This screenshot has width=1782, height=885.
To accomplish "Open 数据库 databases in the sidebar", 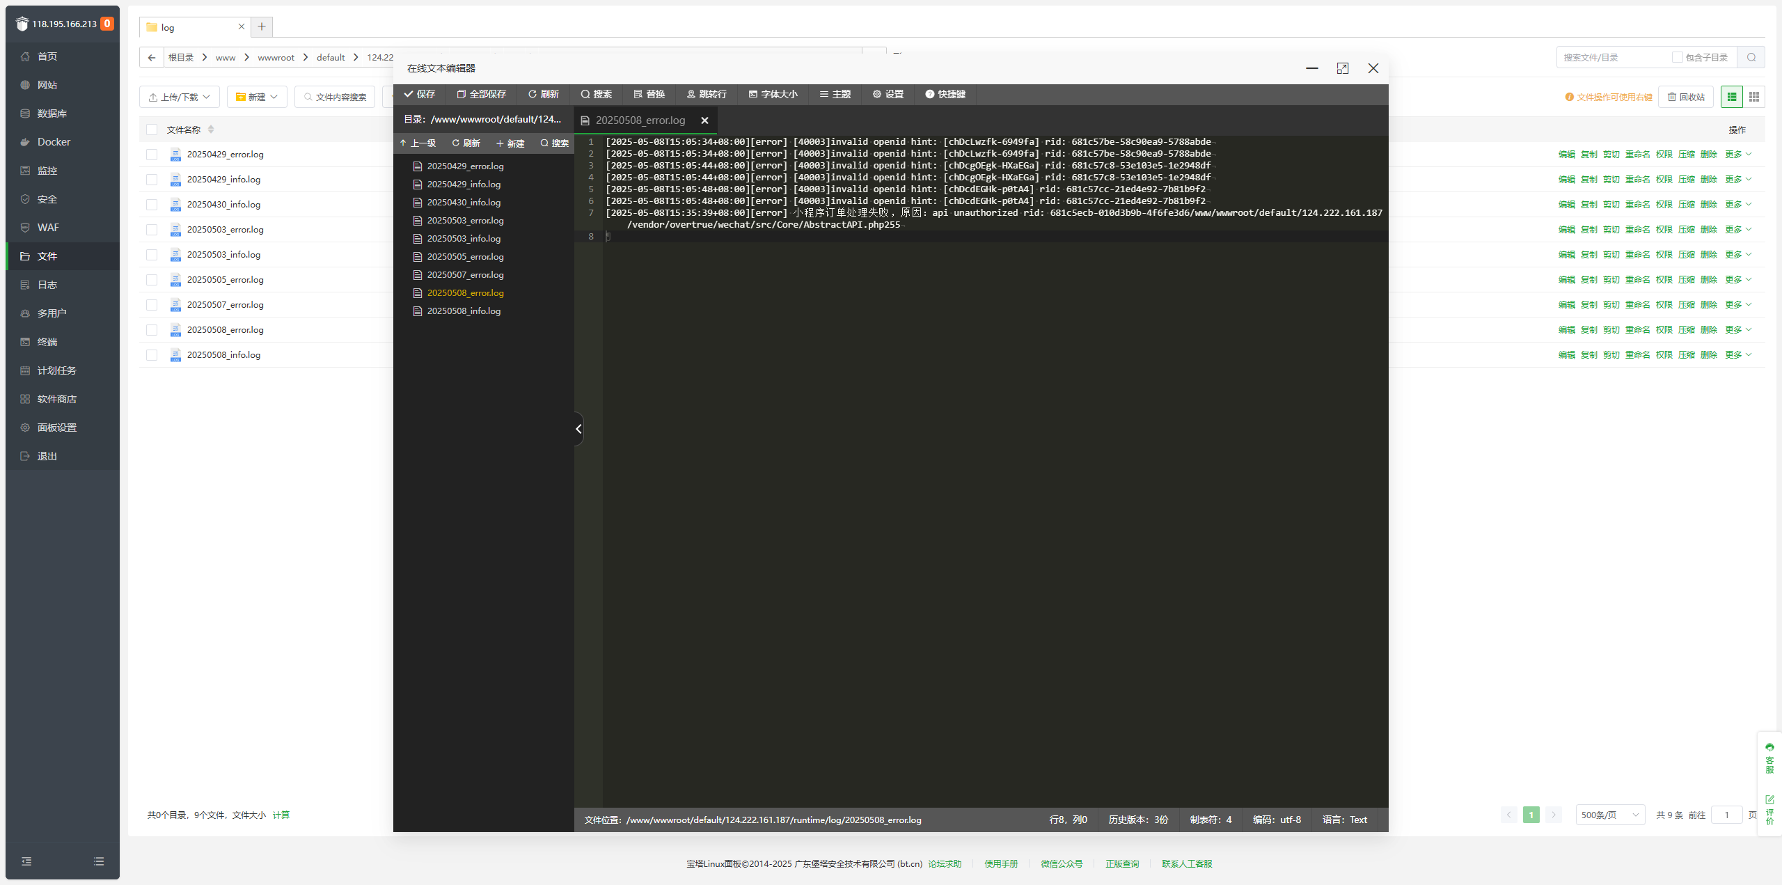I will click(63, 113).
